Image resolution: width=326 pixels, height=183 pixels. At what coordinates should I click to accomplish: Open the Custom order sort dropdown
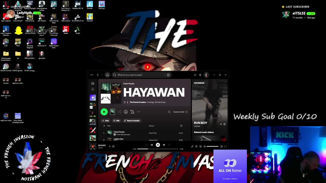(180, 112)
